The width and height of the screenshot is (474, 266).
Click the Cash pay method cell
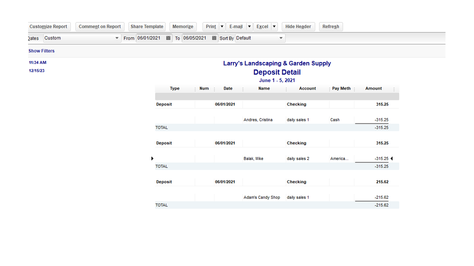(x=335, y=120)
